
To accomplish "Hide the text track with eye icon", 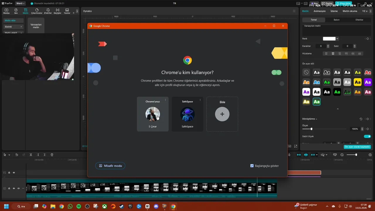I will pos(14,173).
